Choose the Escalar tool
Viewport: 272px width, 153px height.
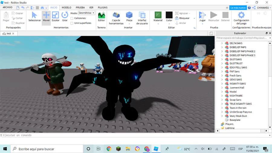tap(56, 17)
